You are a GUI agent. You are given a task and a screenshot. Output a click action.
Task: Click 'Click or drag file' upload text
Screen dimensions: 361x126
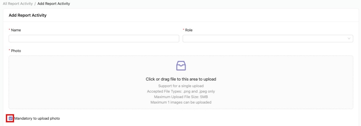tap(181, 79)
